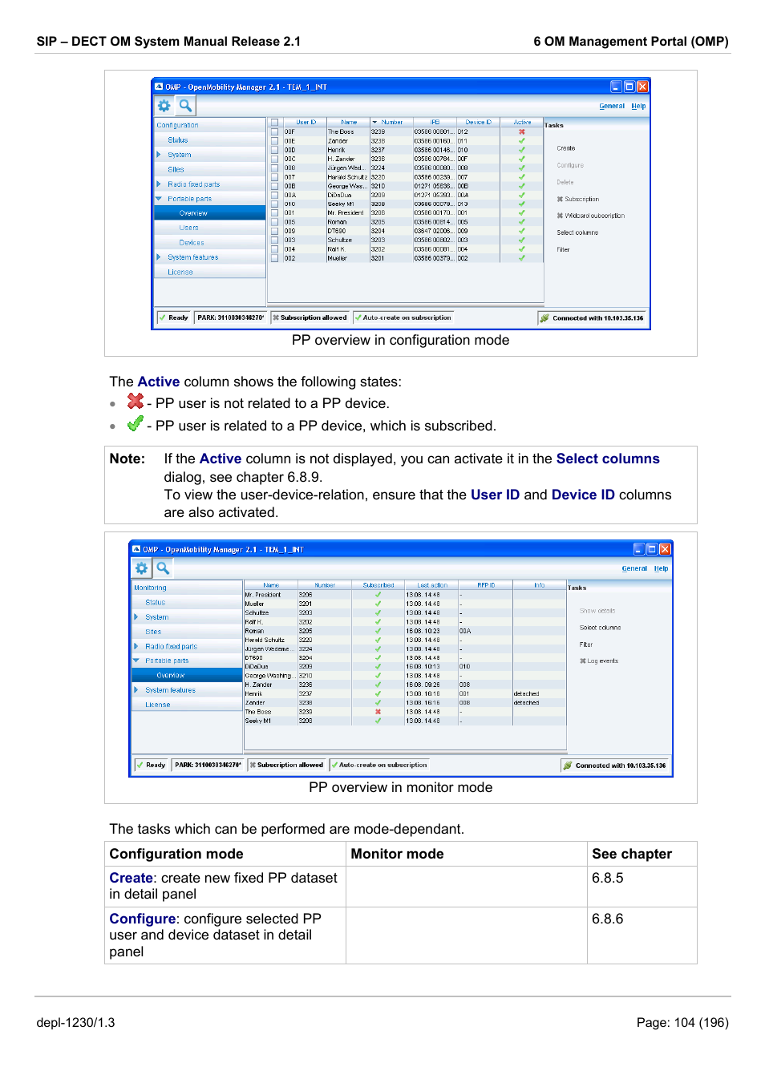Collapse the Portable parts node in the Configuration tree
The image size is (765, 1083).
(159, 199)
